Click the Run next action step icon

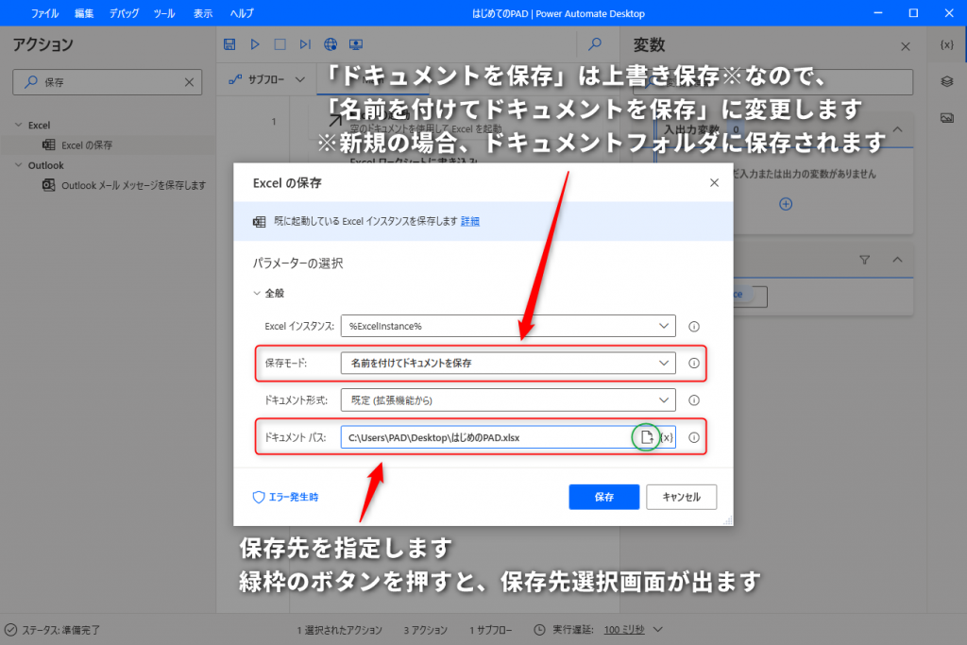(x=305, y=44)
